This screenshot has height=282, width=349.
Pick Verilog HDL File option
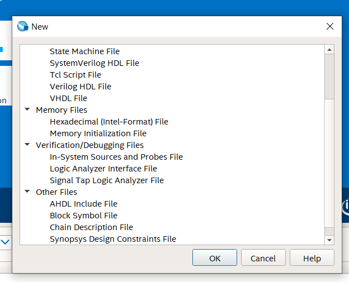pyautogui.click(x=80, y=87)
